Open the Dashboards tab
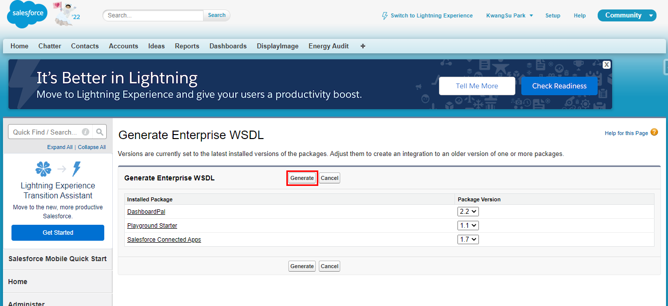Viewport: 668px width, 306px height. pyautogui.click(x=228, y=46)
